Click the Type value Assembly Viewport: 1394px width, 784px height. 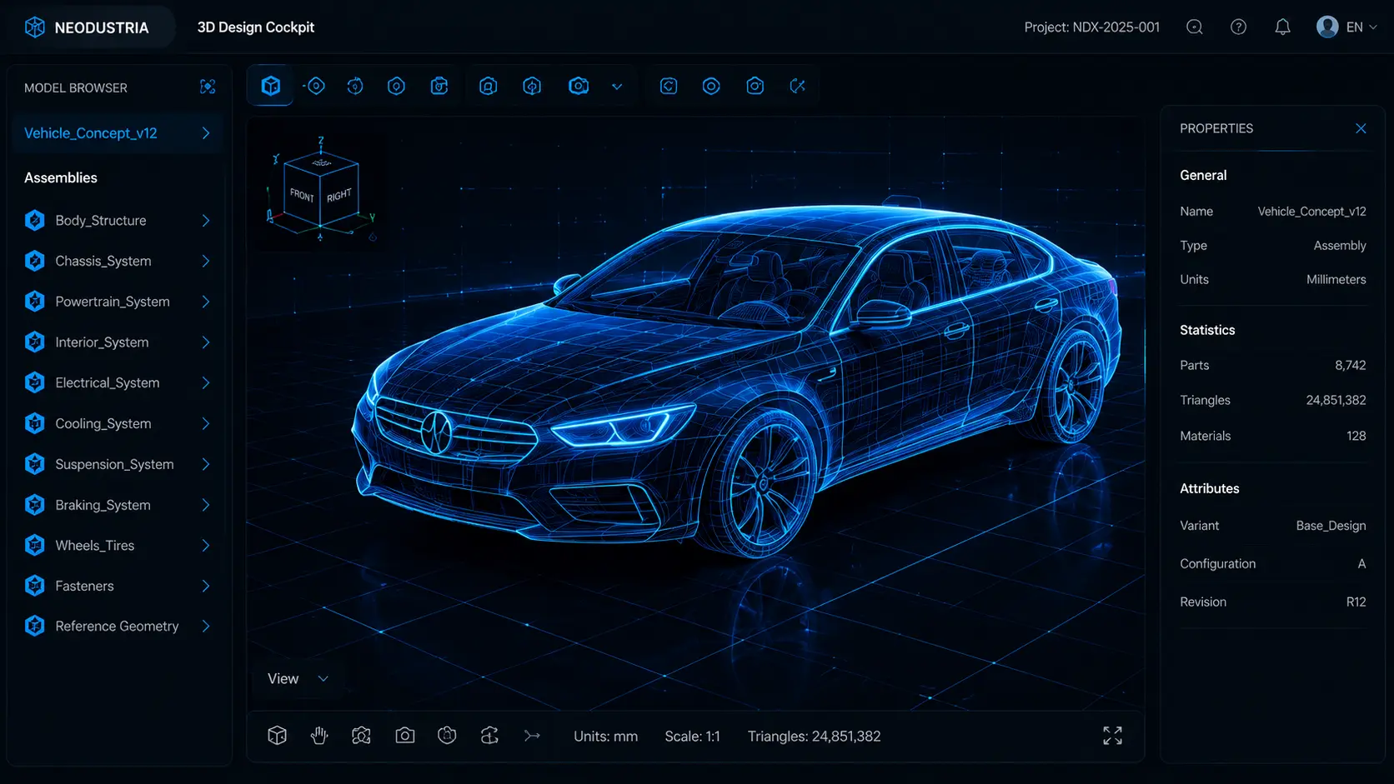[x=1340, y=246]
